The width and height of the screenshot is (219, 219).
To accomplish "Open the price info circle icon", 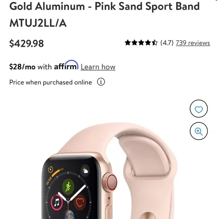I will (x=101, y=82).
